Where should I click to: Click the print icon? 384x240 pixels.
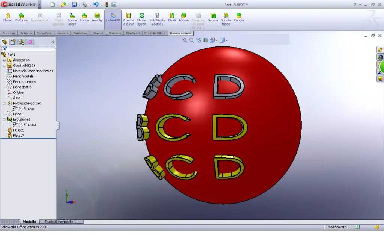85,4
